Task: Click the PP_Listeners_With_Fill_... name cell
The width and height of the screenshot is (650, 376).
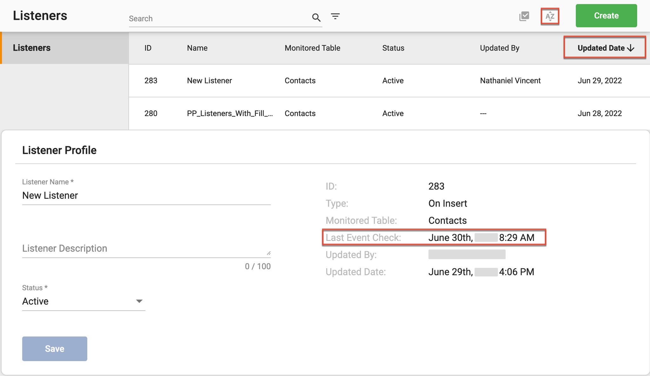Action: [x=230, y=113]
